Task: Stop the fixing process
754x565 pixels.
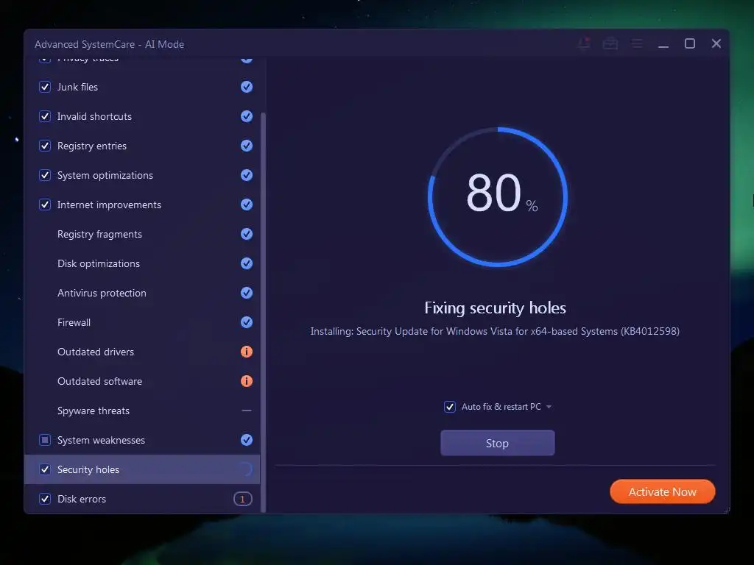Action: [x=497, y=443]
